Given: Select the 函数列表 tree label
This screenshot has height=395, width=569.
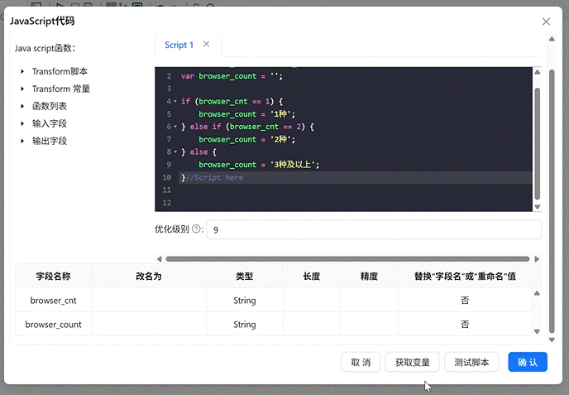Looking at the screenshot, I should tap(50, 107).
